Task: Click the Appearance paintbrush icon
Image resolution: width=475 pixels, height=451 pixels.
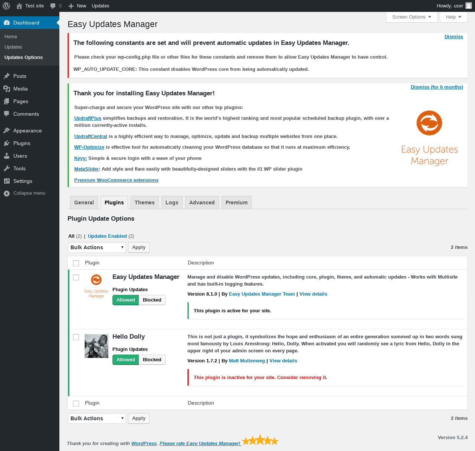Action: tap(7, 131)
